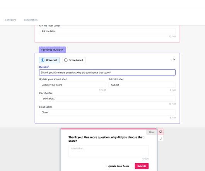Click the Update your score Label field
Image resolution: width=205 pixels, height=171 pixels.
72,85
